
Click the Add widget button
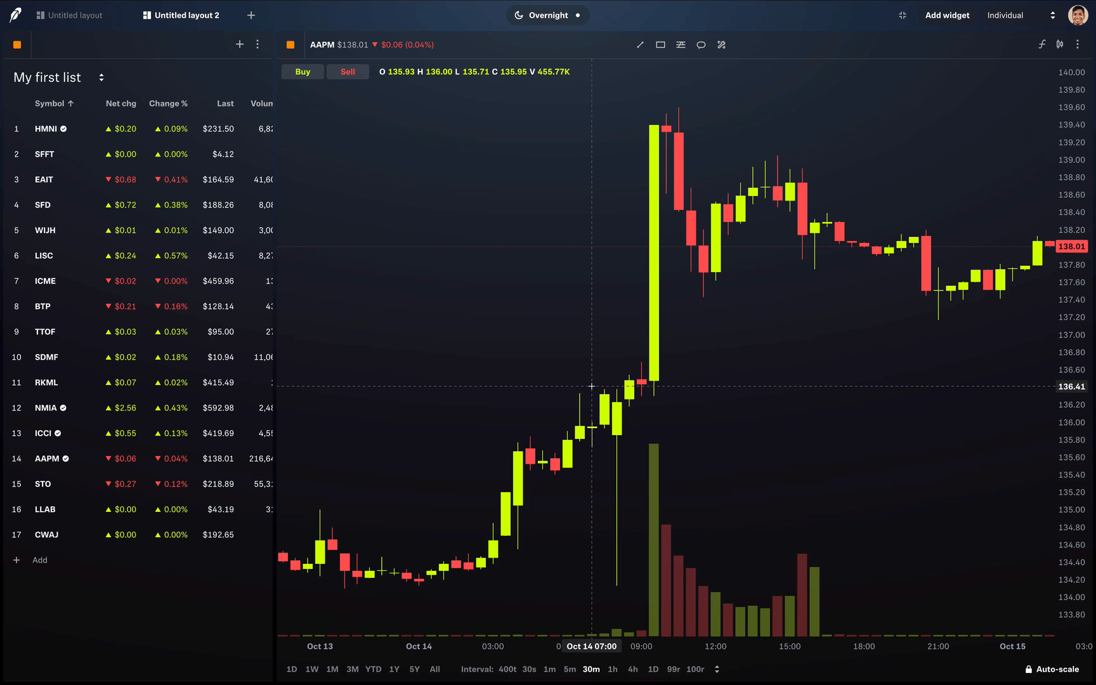point(947,15)
